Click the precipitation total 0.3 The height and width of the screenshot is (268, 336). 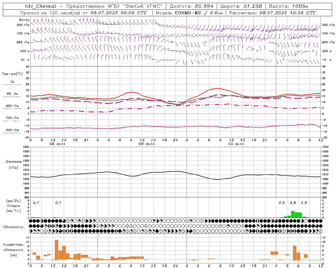pyautogui.click(x=282, y=203)
